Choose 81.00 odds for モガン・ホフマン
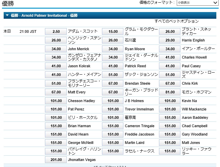Screen dimensions: 220x167 (x=170, y=92)
